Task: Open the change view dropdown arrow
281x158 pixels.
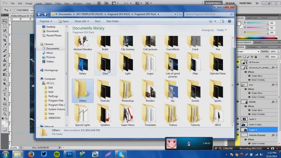Action: (215, 21)
